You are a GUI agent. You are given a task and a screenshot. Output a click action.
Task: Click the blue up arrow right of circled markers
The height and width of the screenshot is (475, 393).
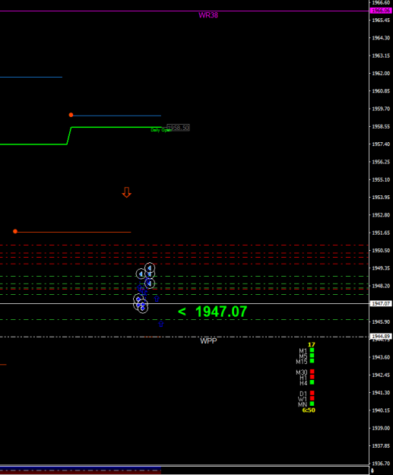coord(157,299)
